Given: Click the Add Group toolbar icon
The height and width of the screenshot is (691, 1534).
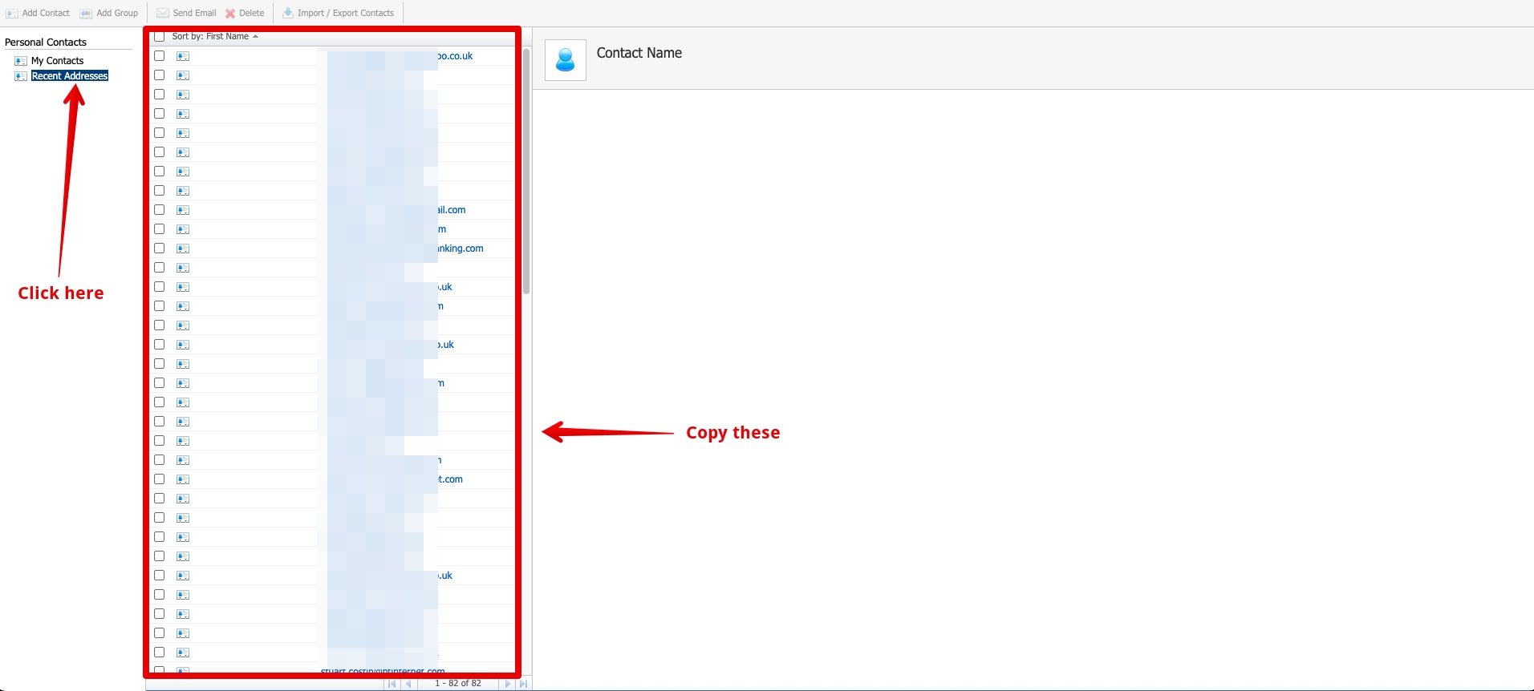Looking at the screenshot, I should [x=86, y=14].
